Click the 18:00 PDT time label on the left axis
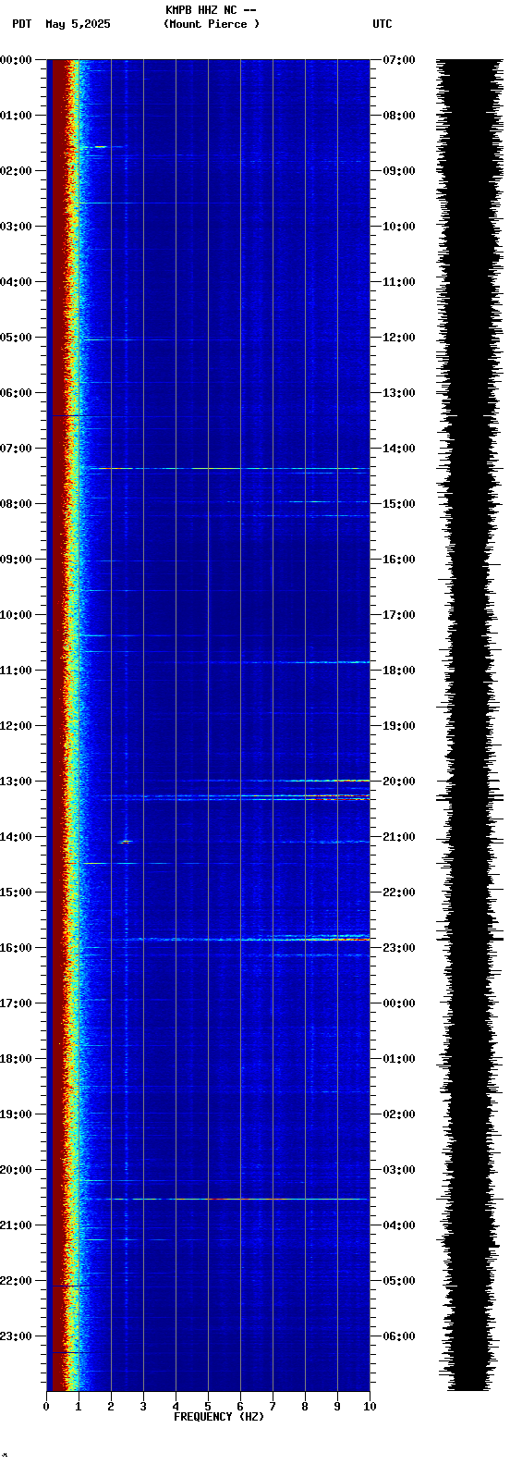 (x=16, y=1059)
